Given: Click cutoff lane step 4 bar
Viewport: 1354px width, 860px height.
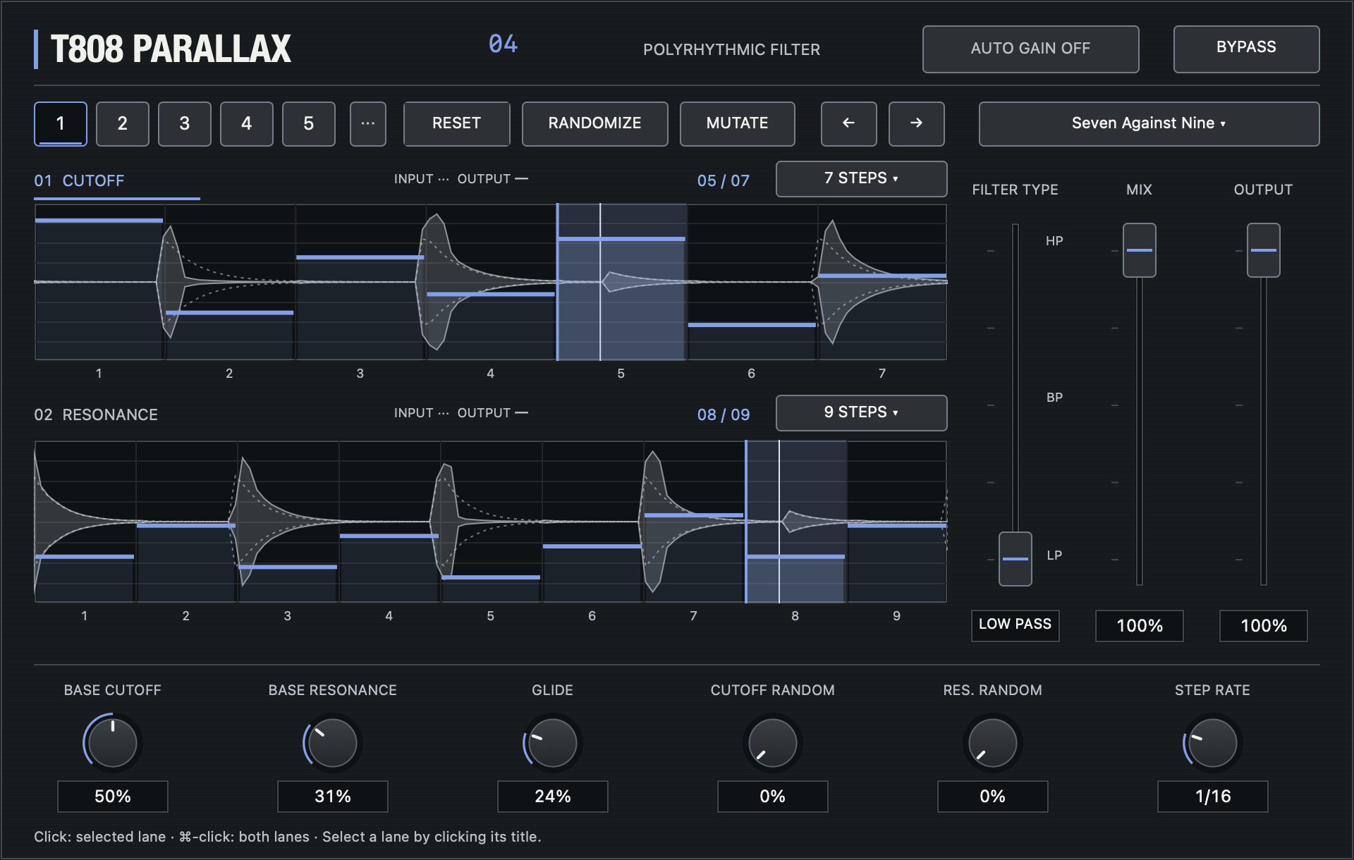Looking at the screenshot, I should tap(490, 294).
